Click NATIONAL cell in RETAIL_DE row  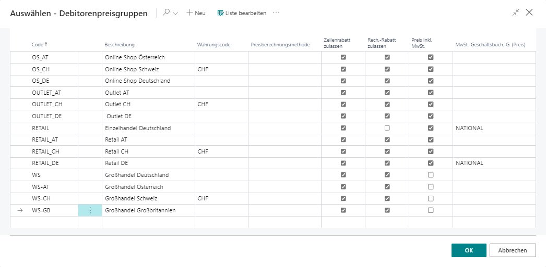469,163
